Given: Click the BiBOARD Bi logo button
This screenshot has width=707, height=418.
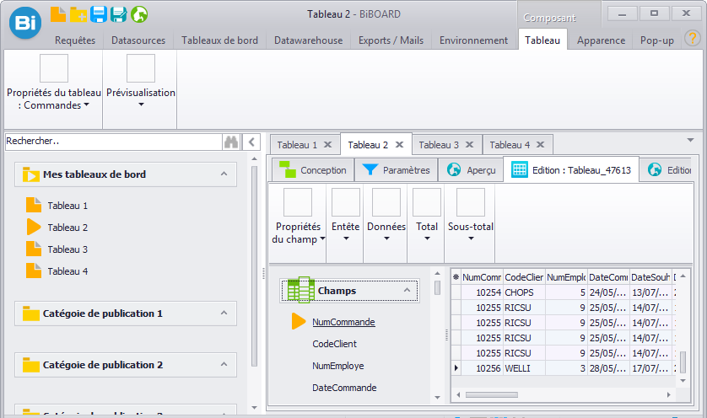Looking at the screenshot, I should click(x=25, y=23).
